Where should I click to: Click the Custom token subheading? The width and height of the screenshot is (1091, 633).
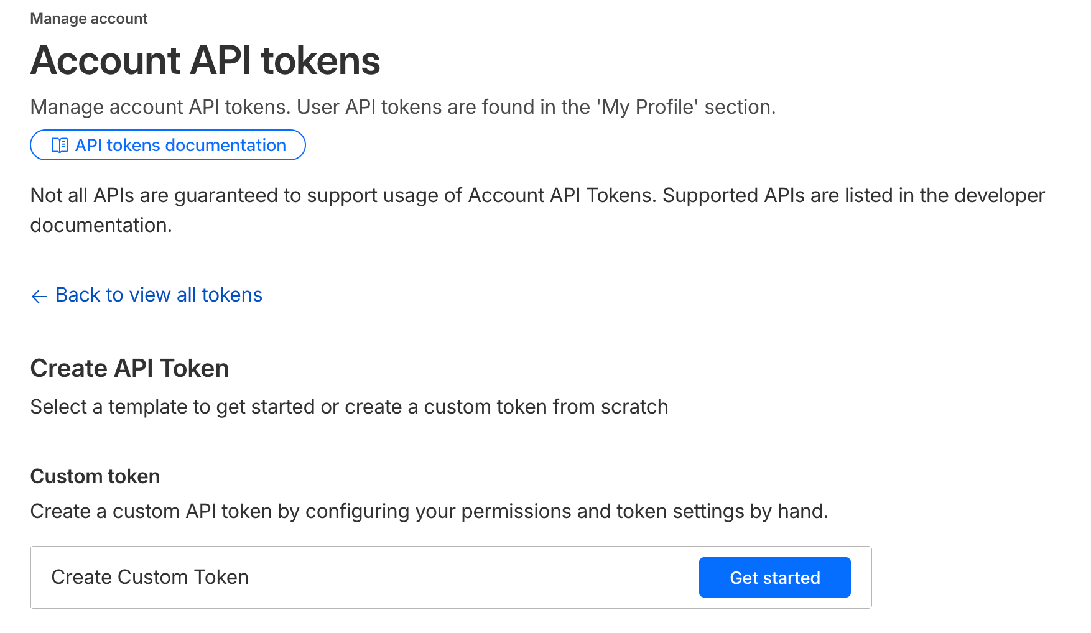(x=95, y=476)
